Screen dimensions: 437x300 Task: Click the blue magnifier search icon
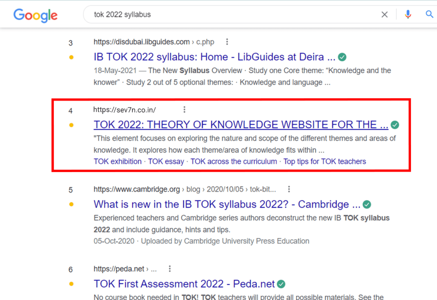(429, 14)
